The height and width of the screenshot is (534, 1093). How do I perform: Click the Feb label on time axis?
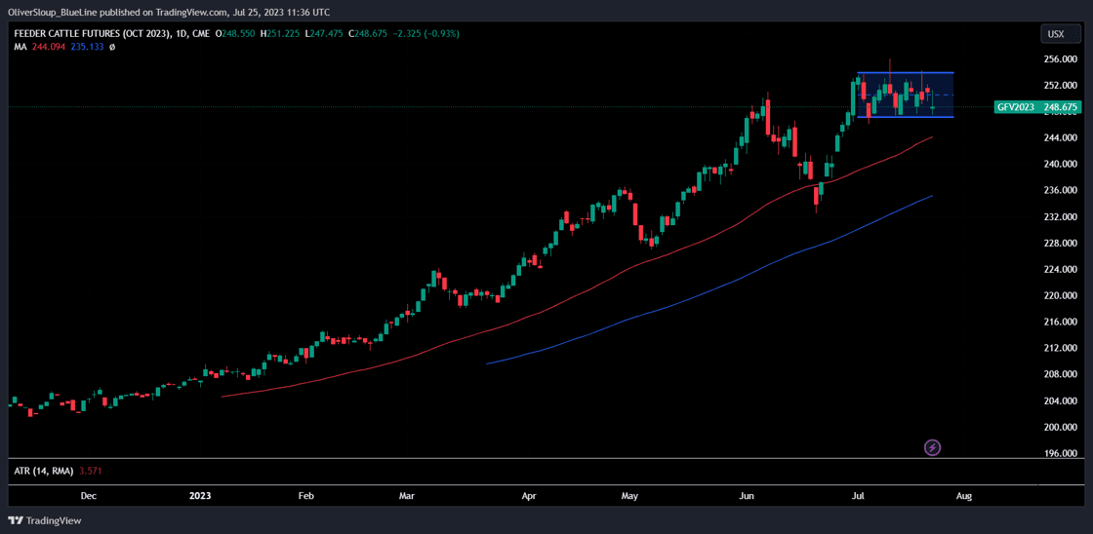(x=306, y=496)
